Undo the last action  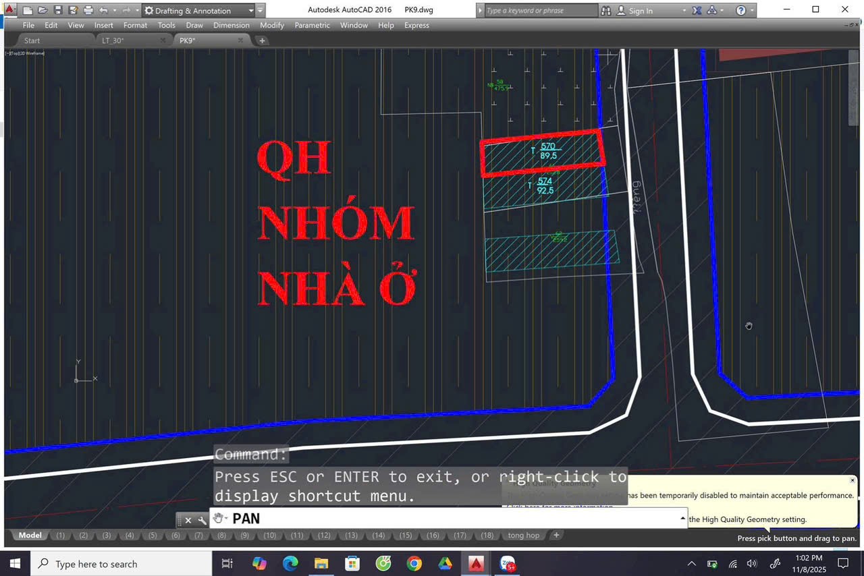(103, 9)
